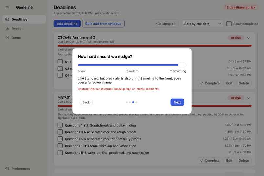Click the Deadlines calendar icon in sidebar

7,19
